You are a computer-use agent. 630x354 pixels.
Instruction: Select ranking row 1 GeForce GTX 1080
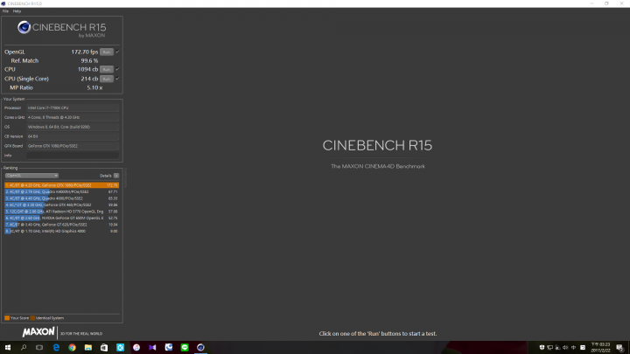(61, 185)
